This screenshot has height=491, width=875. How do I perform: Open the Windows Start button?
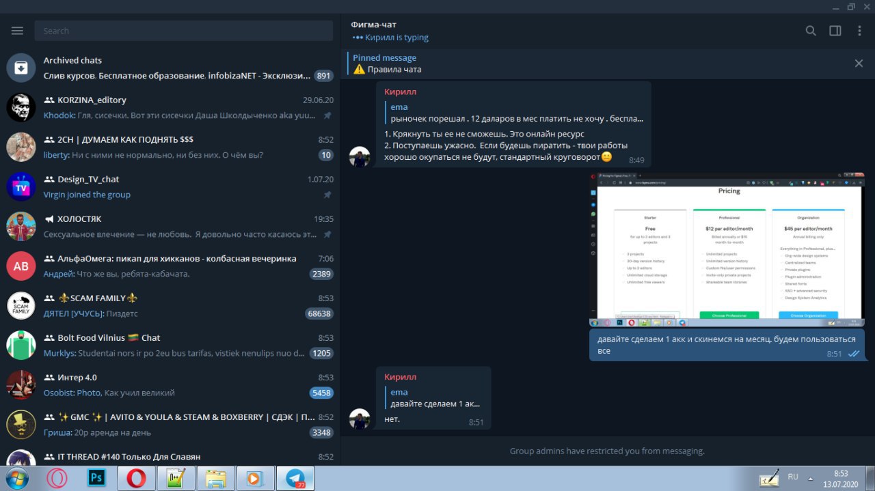16,478
